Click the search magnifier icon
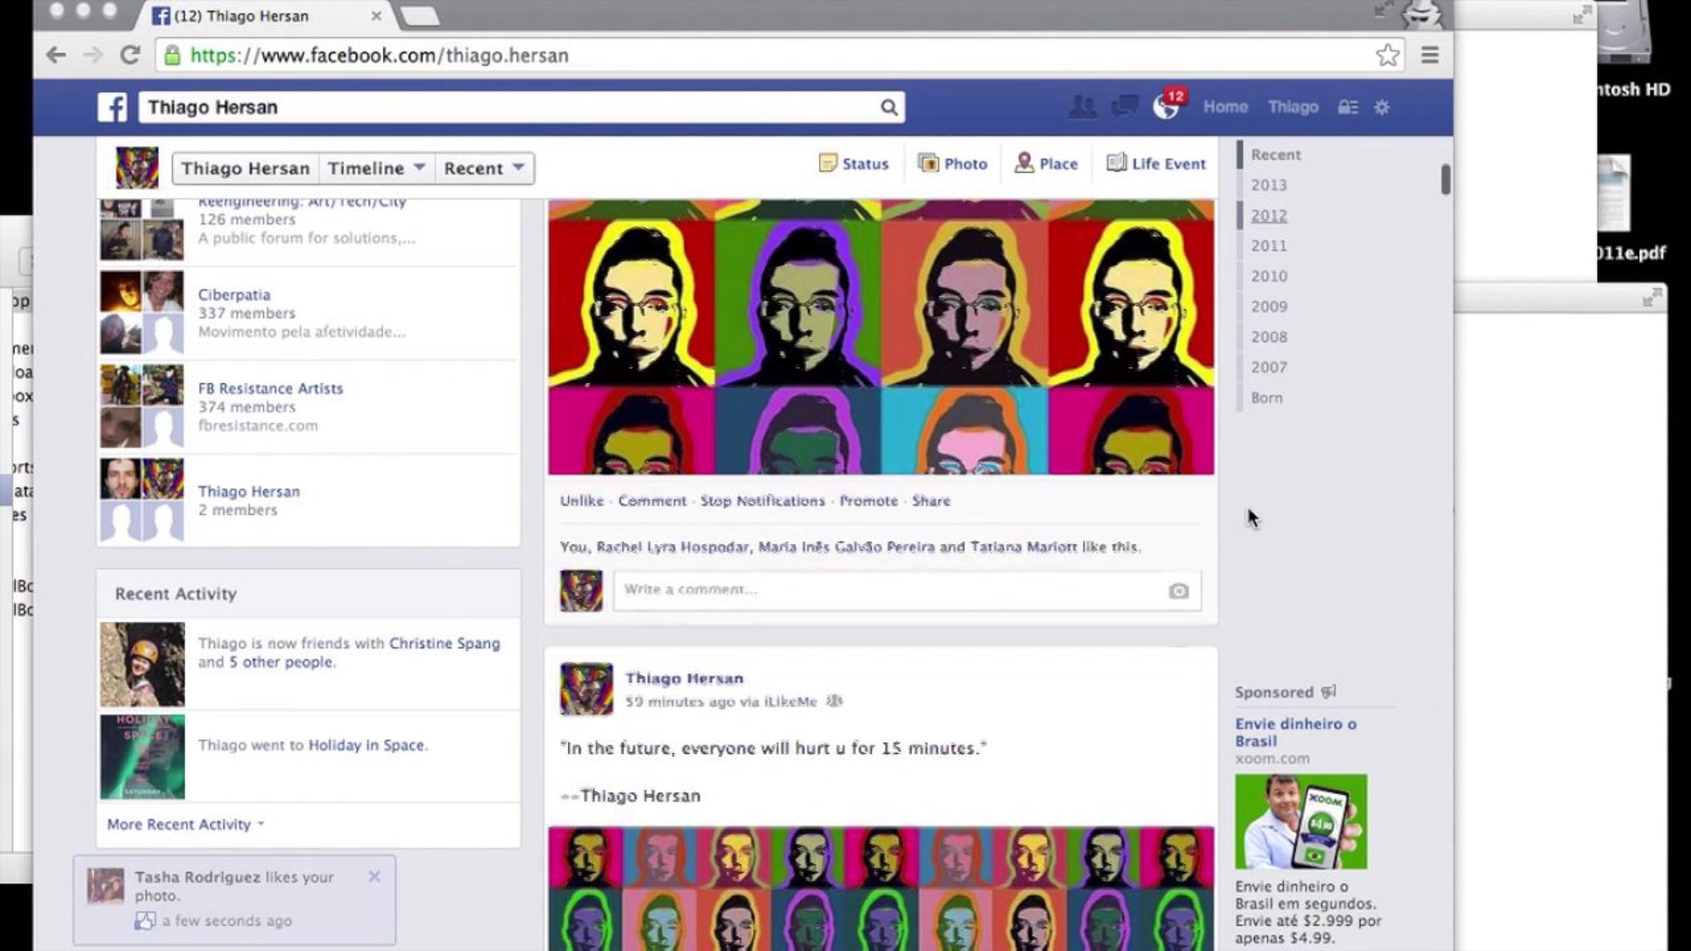 (x=888, y=107)
